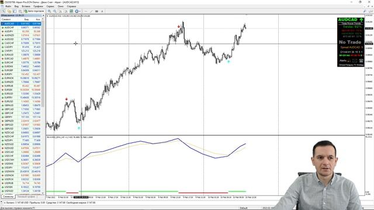Open the Сервис menu
The width and height of the screenshot is (374, 210).
[50, 6]
